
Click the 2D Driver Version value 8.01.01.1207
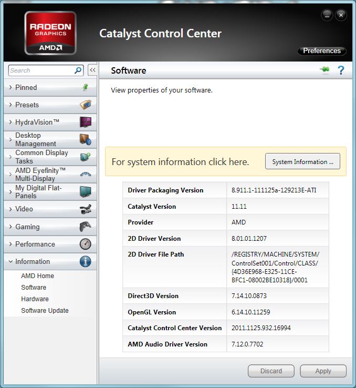click(249, 239)
